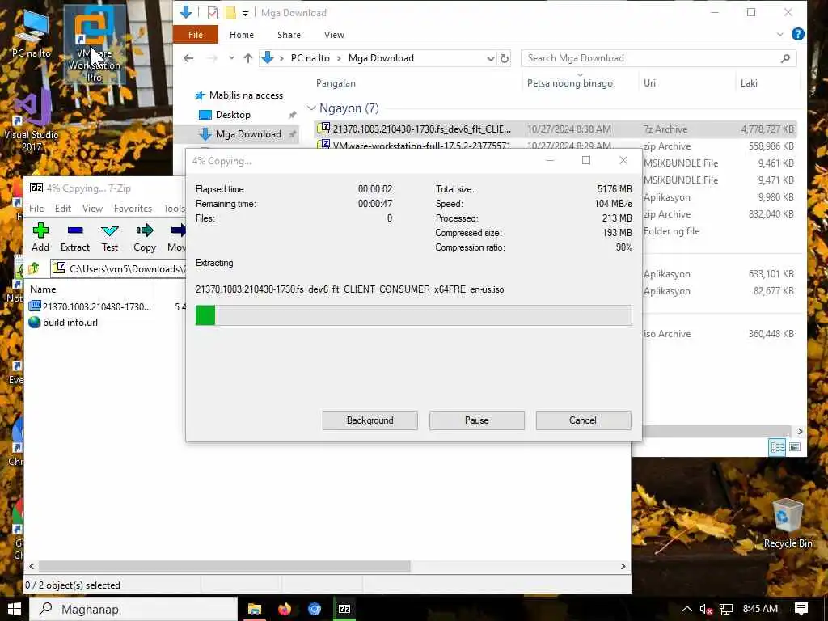Open VMware Workstation Pro desktop shortcut
Image resolution: width=828 pixels, height=621 pixels.
[x=95, y=45]
